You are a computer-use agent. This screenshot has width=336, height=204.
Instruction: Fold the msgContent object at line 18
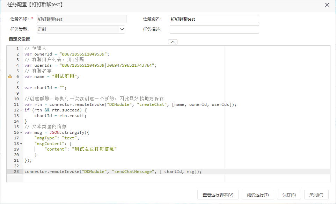click(x=21, y=144)
